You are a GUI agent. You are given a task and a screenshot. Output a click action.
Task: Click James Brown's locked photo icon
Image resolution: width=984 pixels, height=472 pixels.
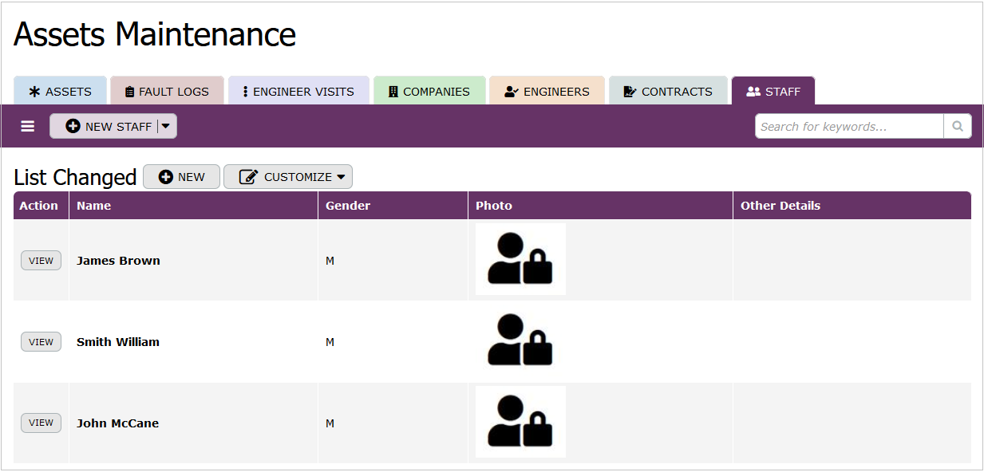tap(520, 259)
